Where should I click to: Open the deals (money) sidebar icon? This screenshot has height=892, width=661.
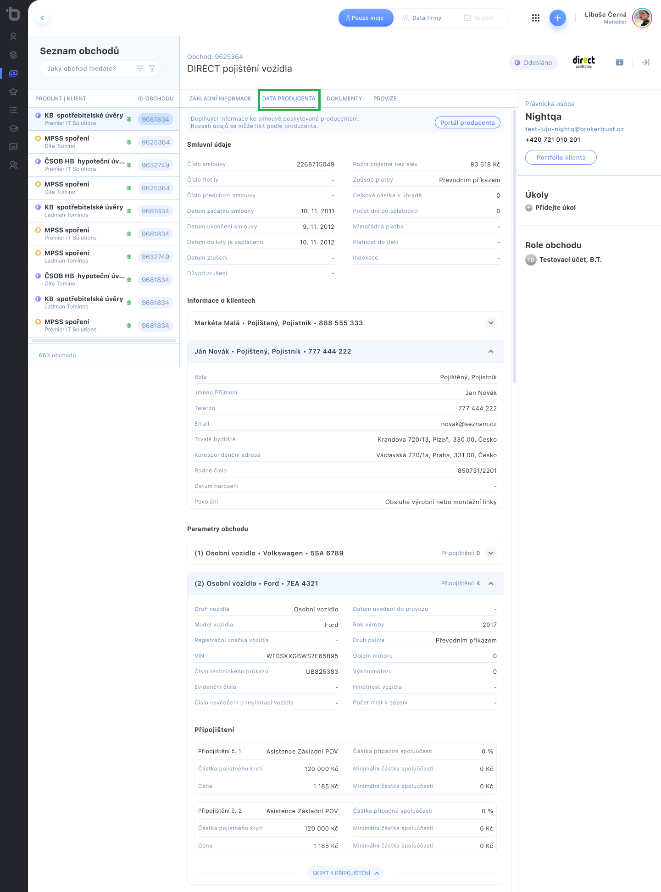pyautogui.click(x=13, y=73)
